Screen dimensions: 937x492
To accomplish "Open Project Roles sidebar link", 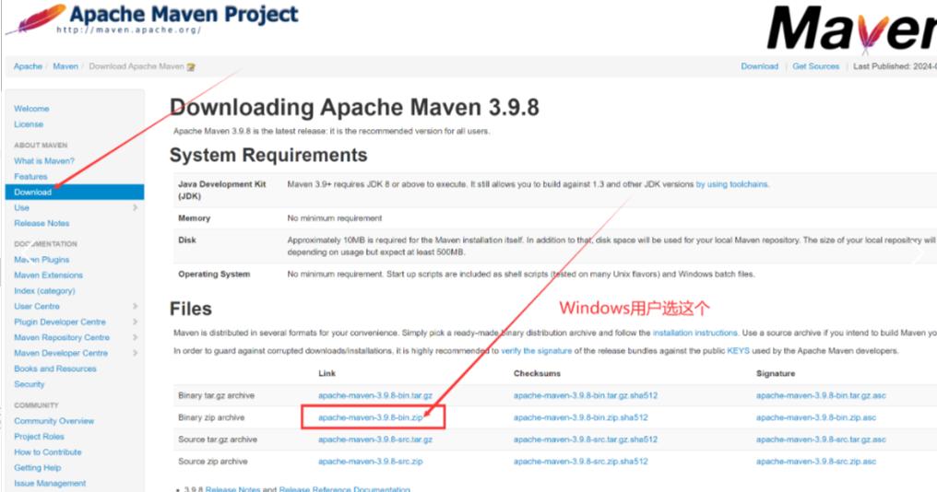I will pyautogui.click(x=39, y=437).
